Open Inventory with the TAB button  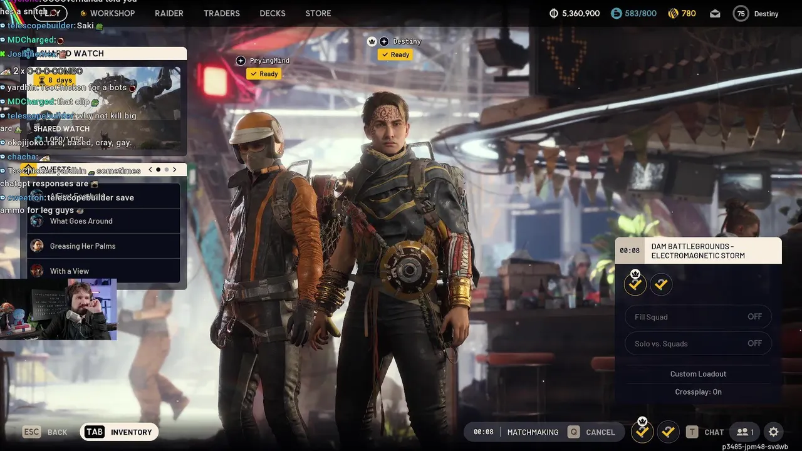(119, 432)
